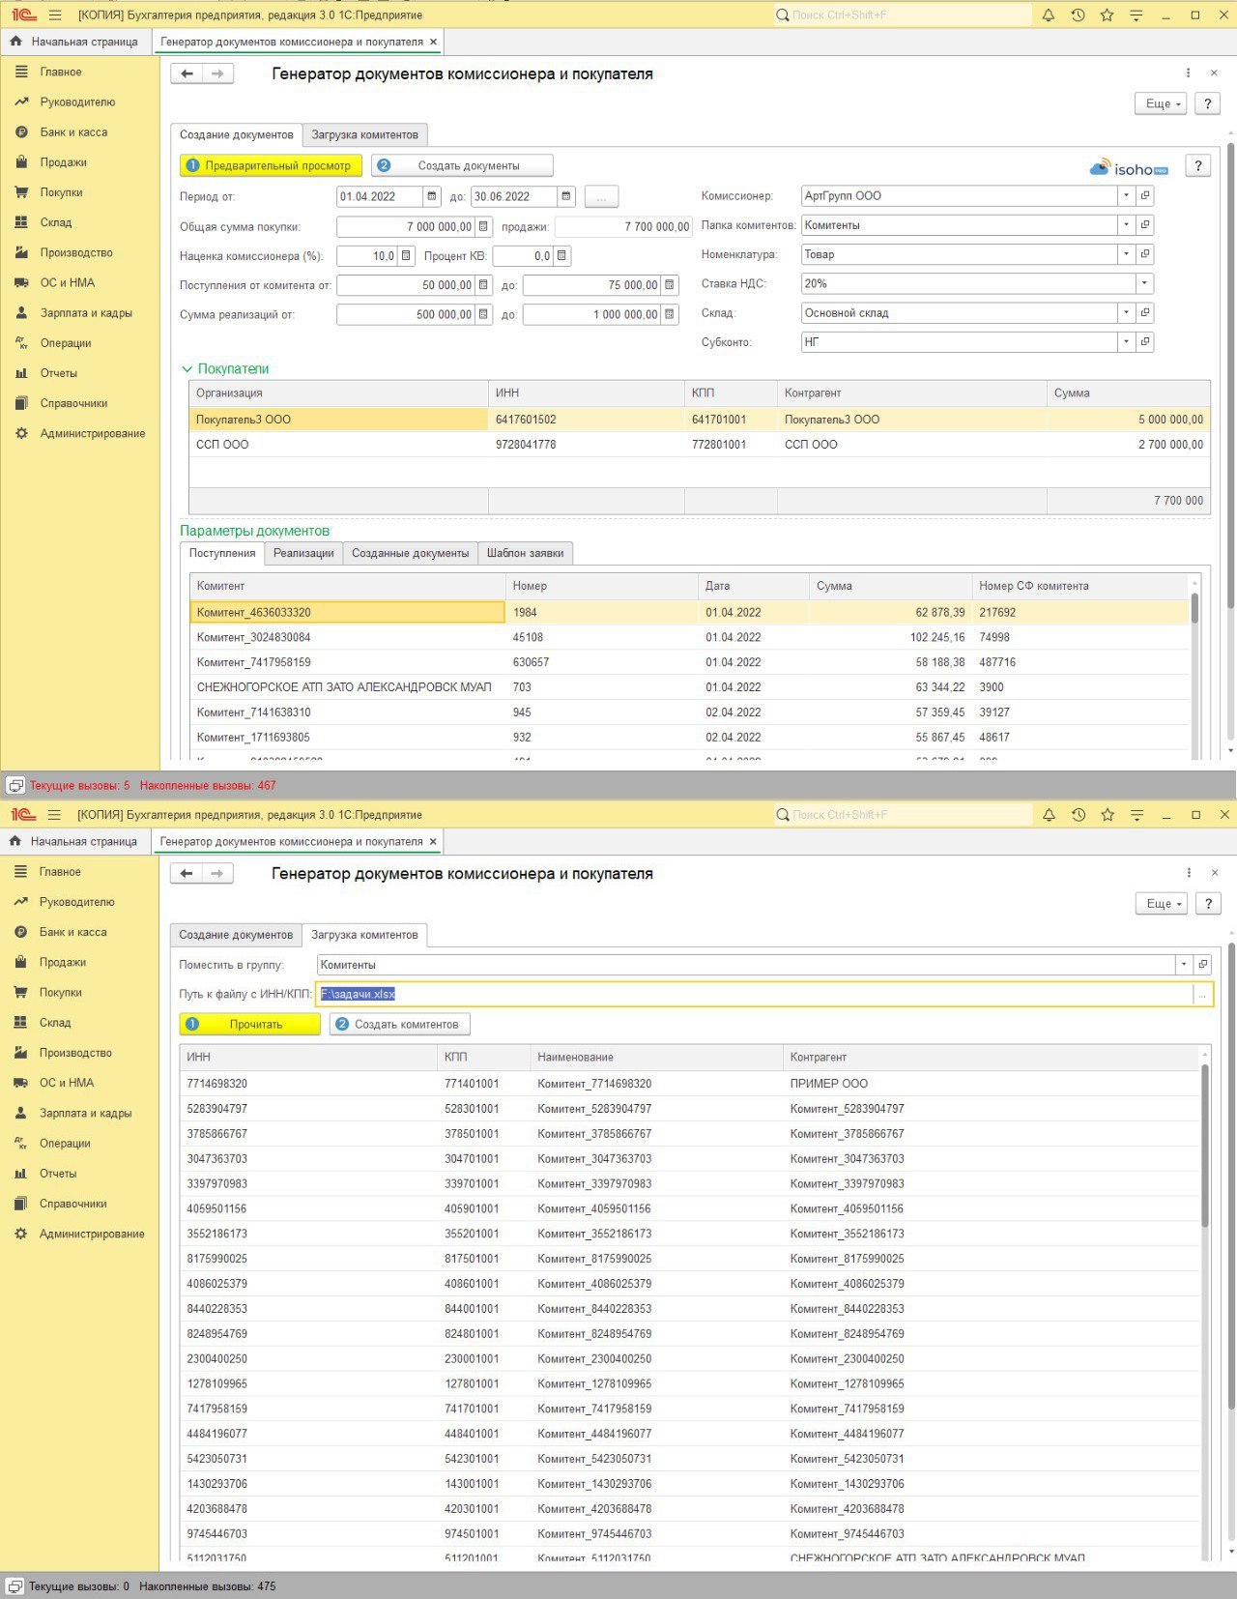Select Комитент_3024830084 row in Поступления
Viewport: 1237px width, 1599px height.
point(689,637)
